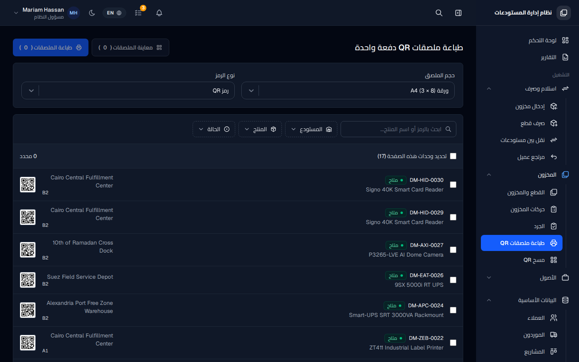Open العملاء customers in the sidebar

pyautogui.click(x=522, y=318)
